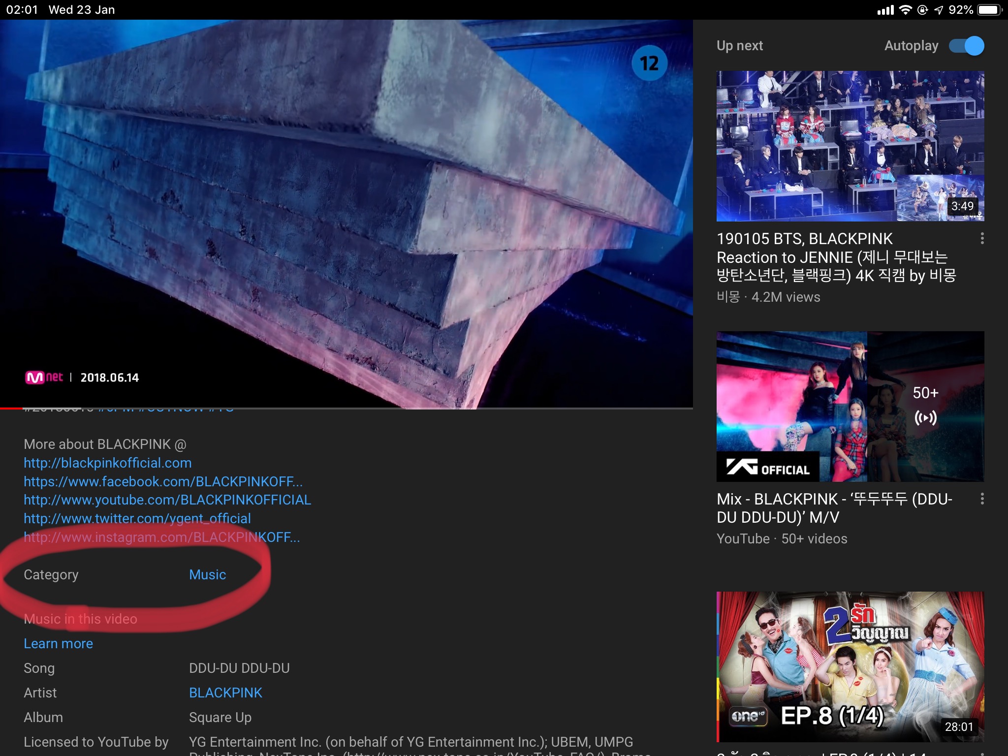Tap the 'Autoplay' label

(911, 46)
